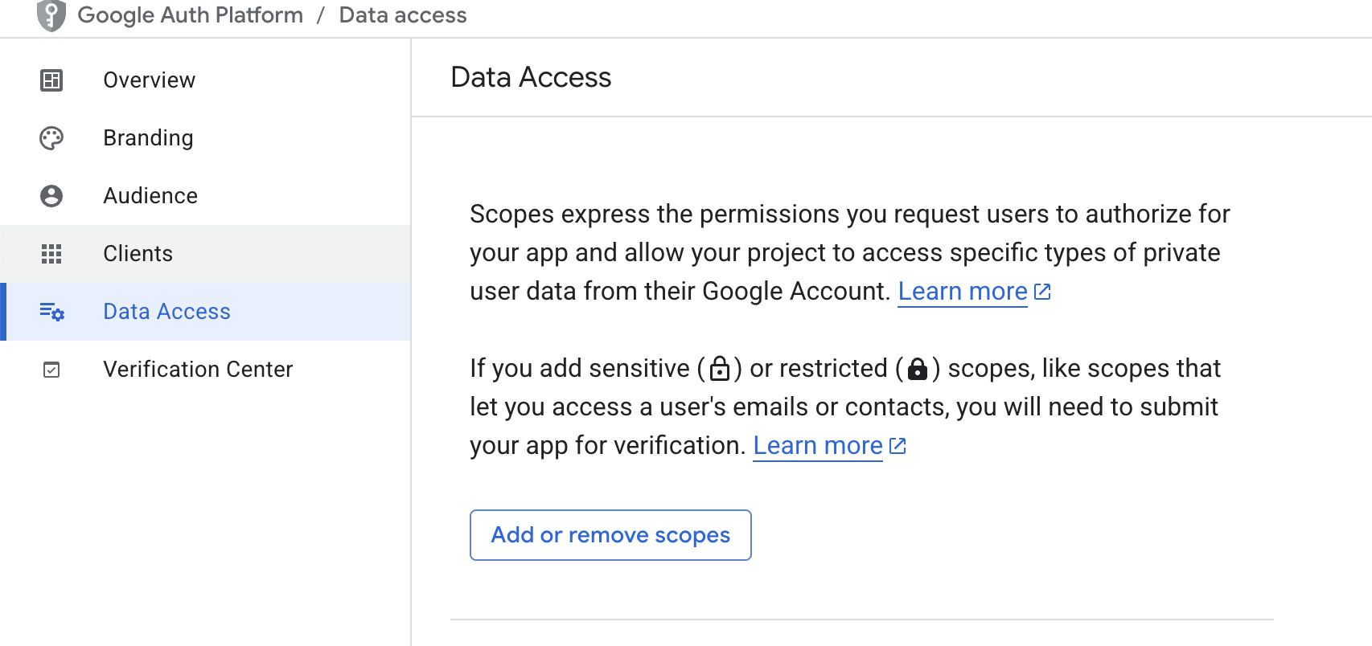Open the Overview page in sidebar

[x=150, y=80]
